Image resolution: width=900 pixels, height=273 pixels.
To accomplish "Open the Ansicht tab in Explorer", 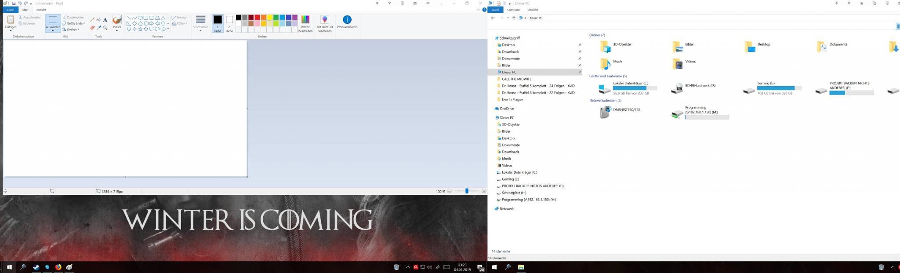I will click(x=533, y=10).
